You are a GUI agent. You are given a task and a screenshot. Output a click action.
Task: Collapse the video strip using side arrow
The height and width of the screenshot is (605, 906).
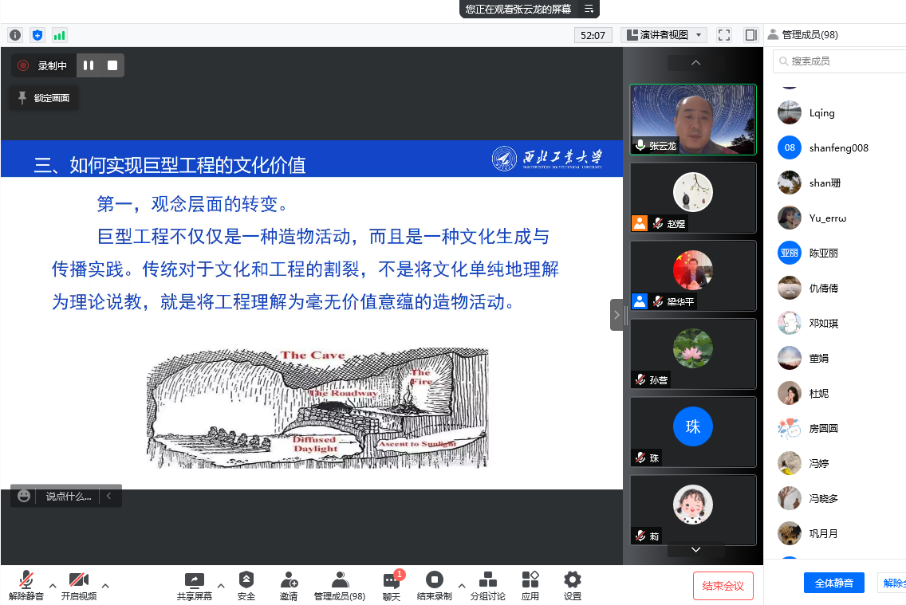tap(615, 315)
